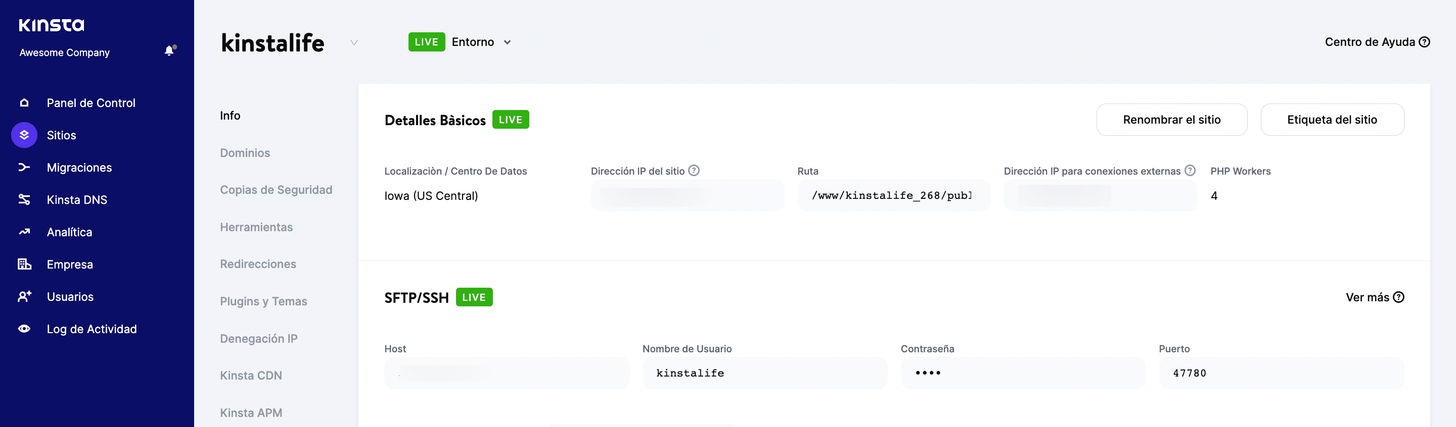Open Empresa building icon
The height and width of the screenshot is (427, 1456).
pos(24,264)
